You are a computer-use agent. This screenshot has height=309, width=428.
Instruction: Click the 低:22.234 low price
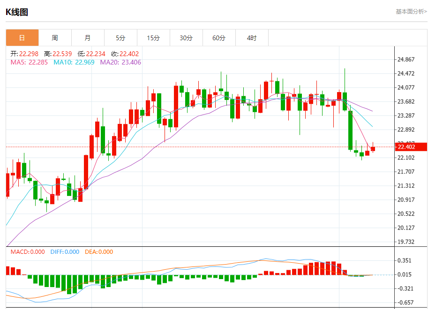(91, 54)
